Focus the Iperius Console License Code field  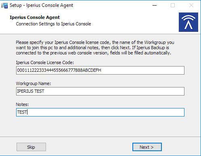click(100, 70)
